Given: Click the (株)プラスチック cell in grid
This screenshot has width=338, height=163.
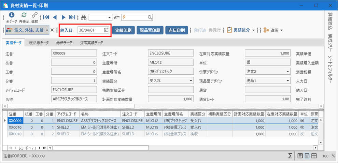Looking at the screenshot, I should [176, 121].
